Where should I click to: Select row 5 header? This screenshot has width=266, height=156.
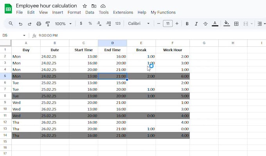[5, 76]
